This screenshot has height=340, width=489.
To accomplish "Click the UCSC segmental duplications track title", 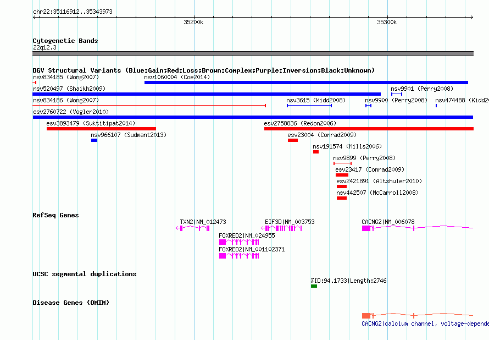I will click(x=85, y=274).
